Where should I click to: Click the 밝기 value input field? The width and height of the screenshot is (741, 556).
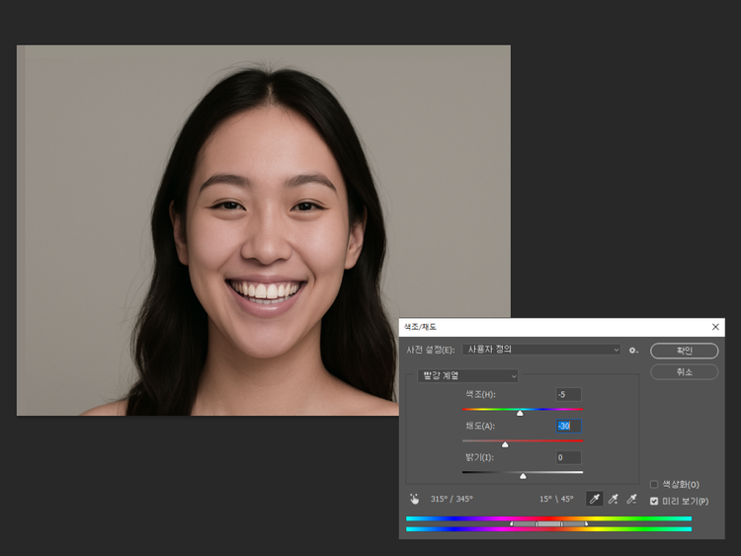[568, 457]
